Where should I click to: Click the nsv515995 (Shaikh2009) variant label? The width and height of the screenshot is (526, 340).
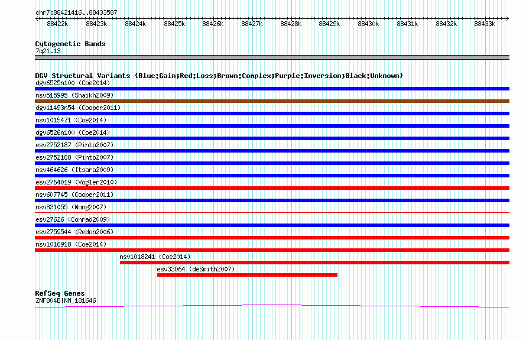click(74, 95)
